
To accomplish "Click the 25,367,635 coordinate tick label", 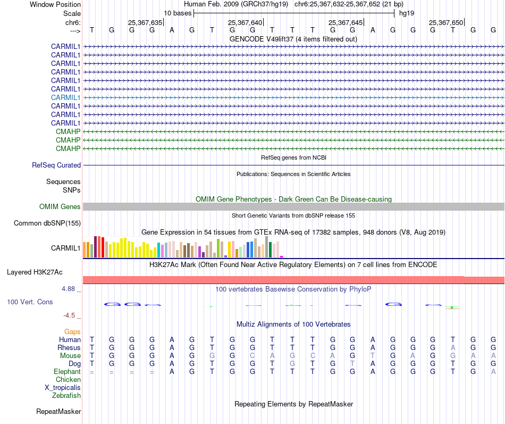I will 145,22.
